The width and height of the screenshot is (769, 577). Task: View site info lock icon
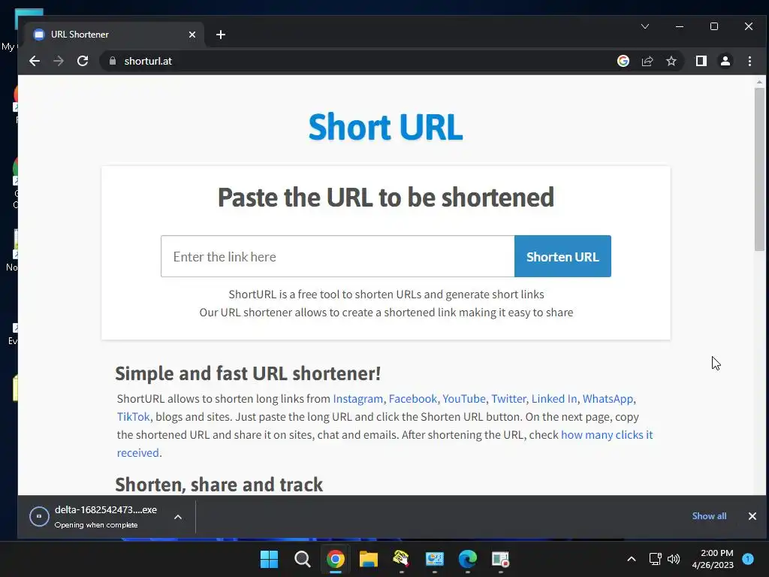pos(113,61)
